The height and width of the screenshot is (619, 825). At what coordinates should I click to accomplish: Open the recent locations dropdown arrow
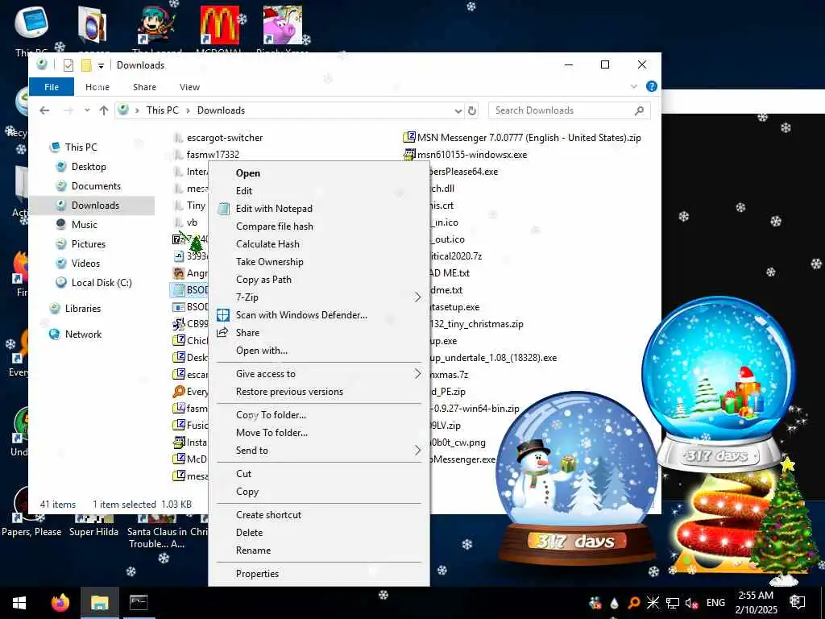[x=87, y=110]
